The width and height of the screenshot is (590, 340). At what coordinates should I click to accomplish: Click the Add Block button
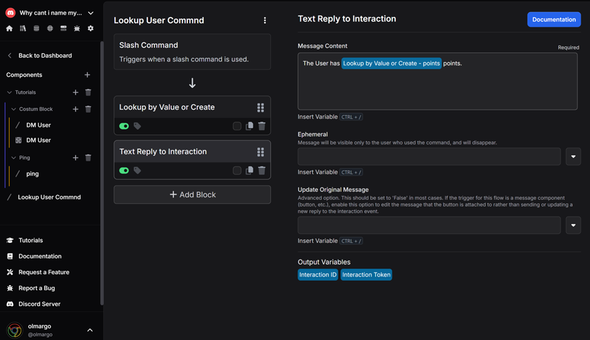(192, 195)
